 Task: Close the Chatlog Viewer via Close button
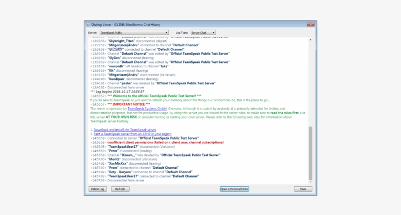click(303, 189)
